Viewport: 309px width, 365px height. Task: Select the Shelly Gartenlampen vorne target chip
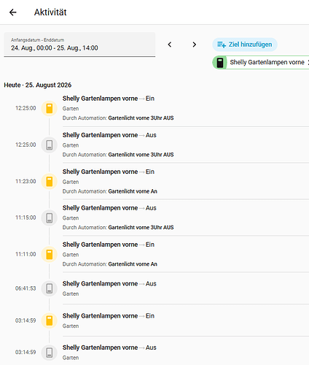coord(261,63)
